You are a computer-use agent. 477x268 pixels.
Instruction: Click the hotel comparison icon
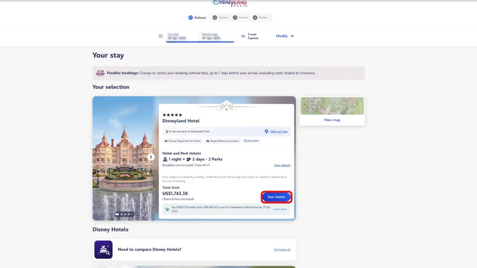point(103,249)
